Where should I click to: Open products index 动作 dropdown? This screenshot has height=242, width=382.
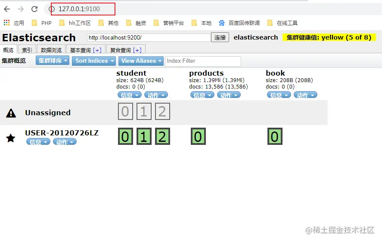tap(229, 95)
